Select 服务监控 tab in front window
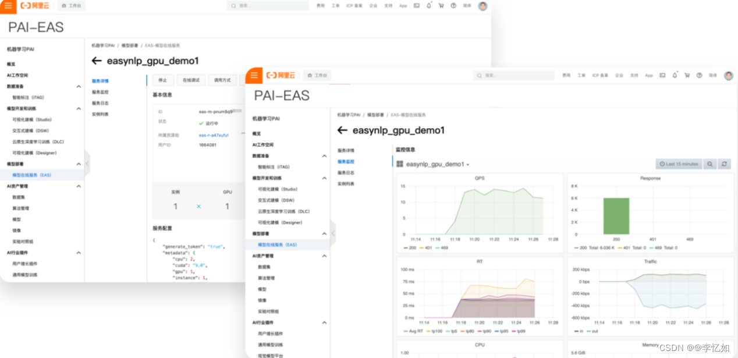This screenshot has width=738, height=358. pyautogui.click(x=346, y=161)
